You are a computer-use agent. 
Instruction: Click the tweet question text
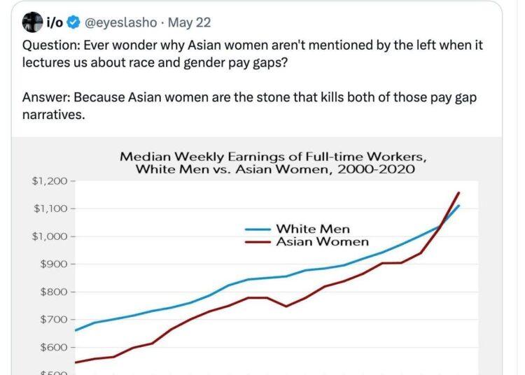tap(253, 54)
